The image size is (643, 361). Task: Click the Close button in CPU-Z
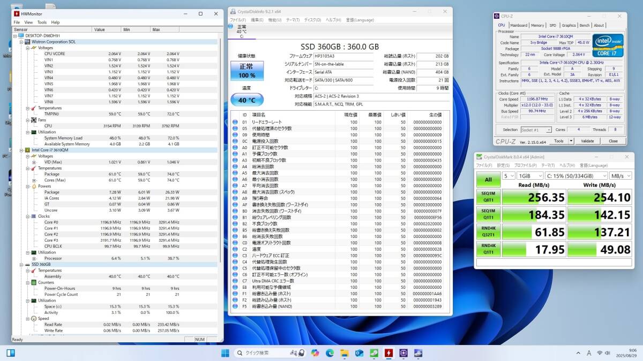point(613,141)
